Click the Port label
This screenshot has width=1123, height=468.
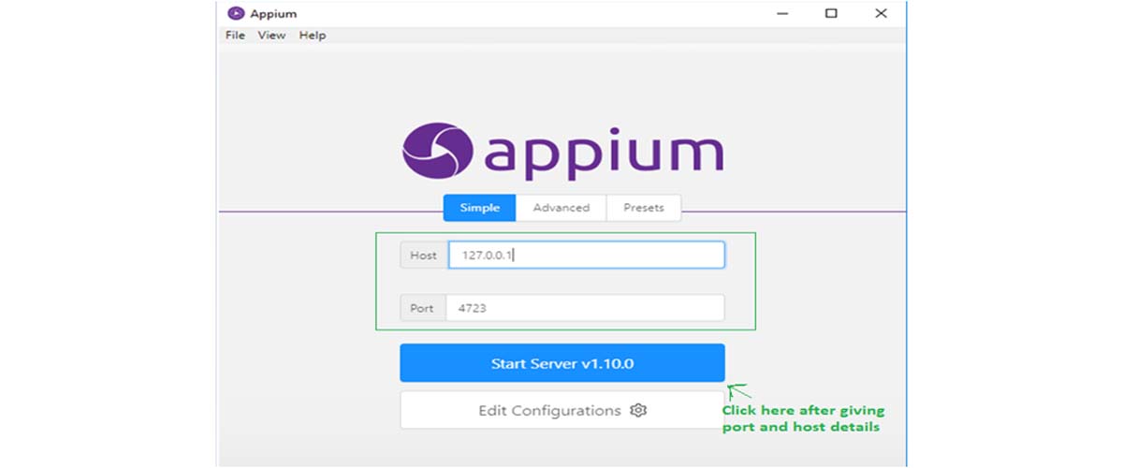coord(422,308)
